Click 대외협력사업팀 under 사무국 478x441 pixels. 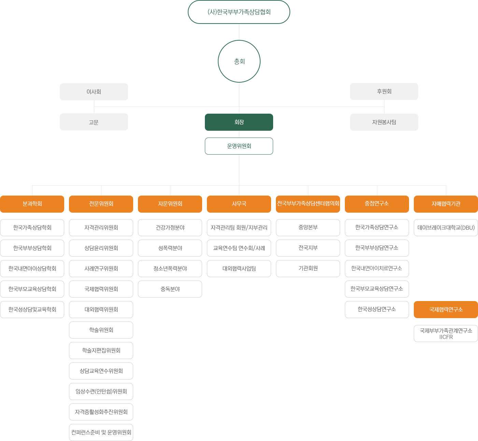tap(239, 269)
